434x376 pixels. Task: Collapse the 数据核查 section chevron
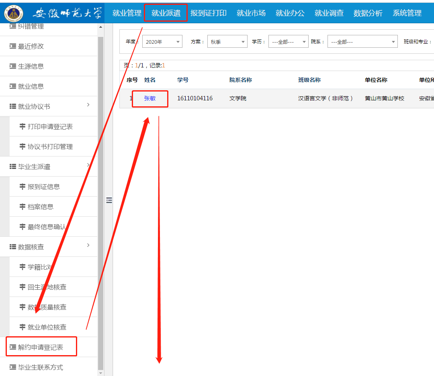tap(88, 245)
